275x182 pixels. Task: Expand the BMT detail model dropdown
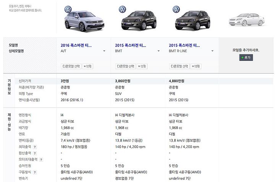(x=159, y=51)
